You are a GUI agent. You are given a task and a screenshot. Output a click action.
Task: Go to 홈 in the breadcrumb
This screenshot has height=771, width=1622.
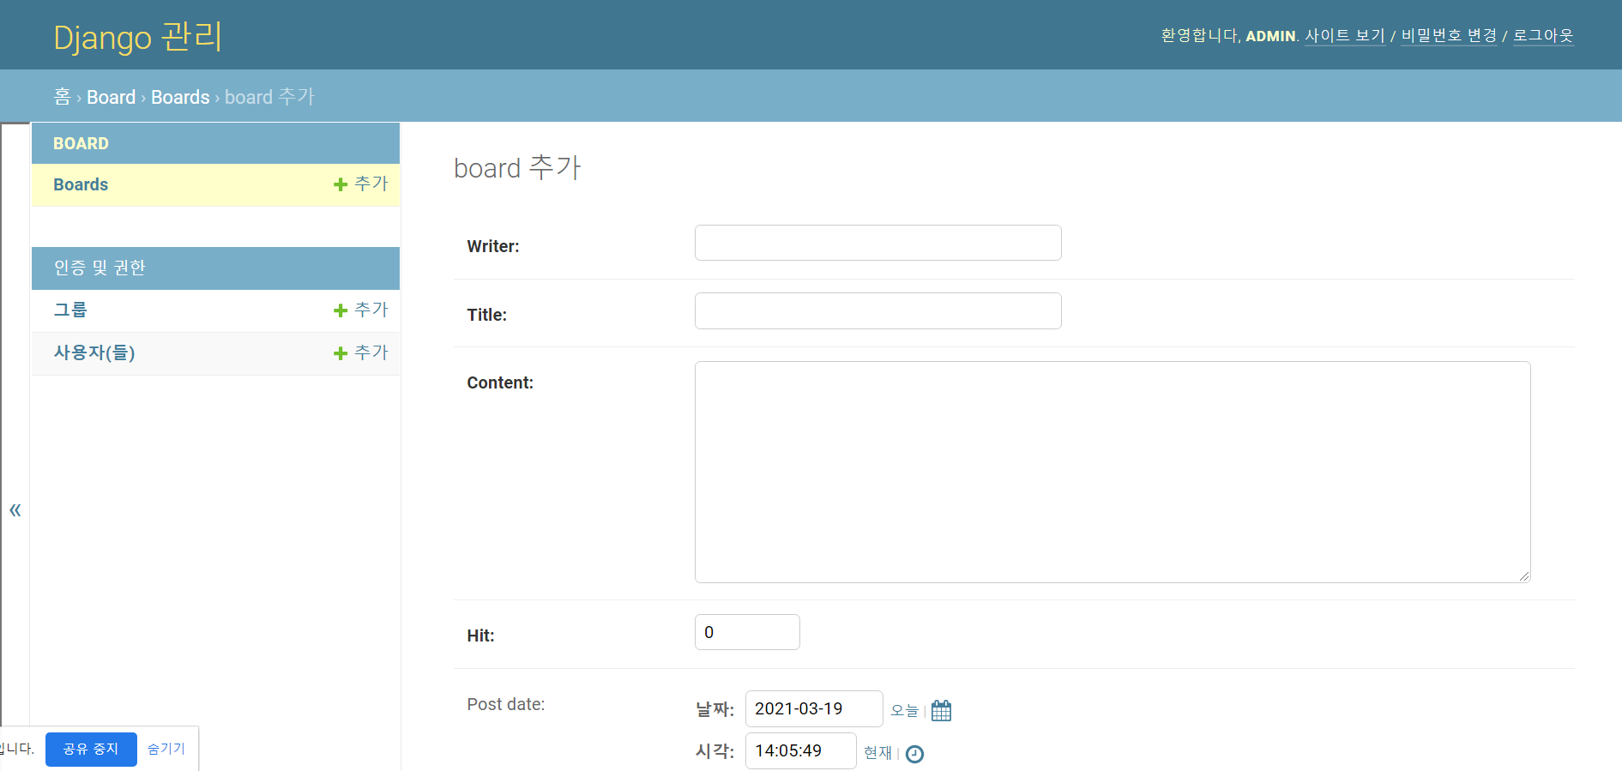[x=62, y=97]
